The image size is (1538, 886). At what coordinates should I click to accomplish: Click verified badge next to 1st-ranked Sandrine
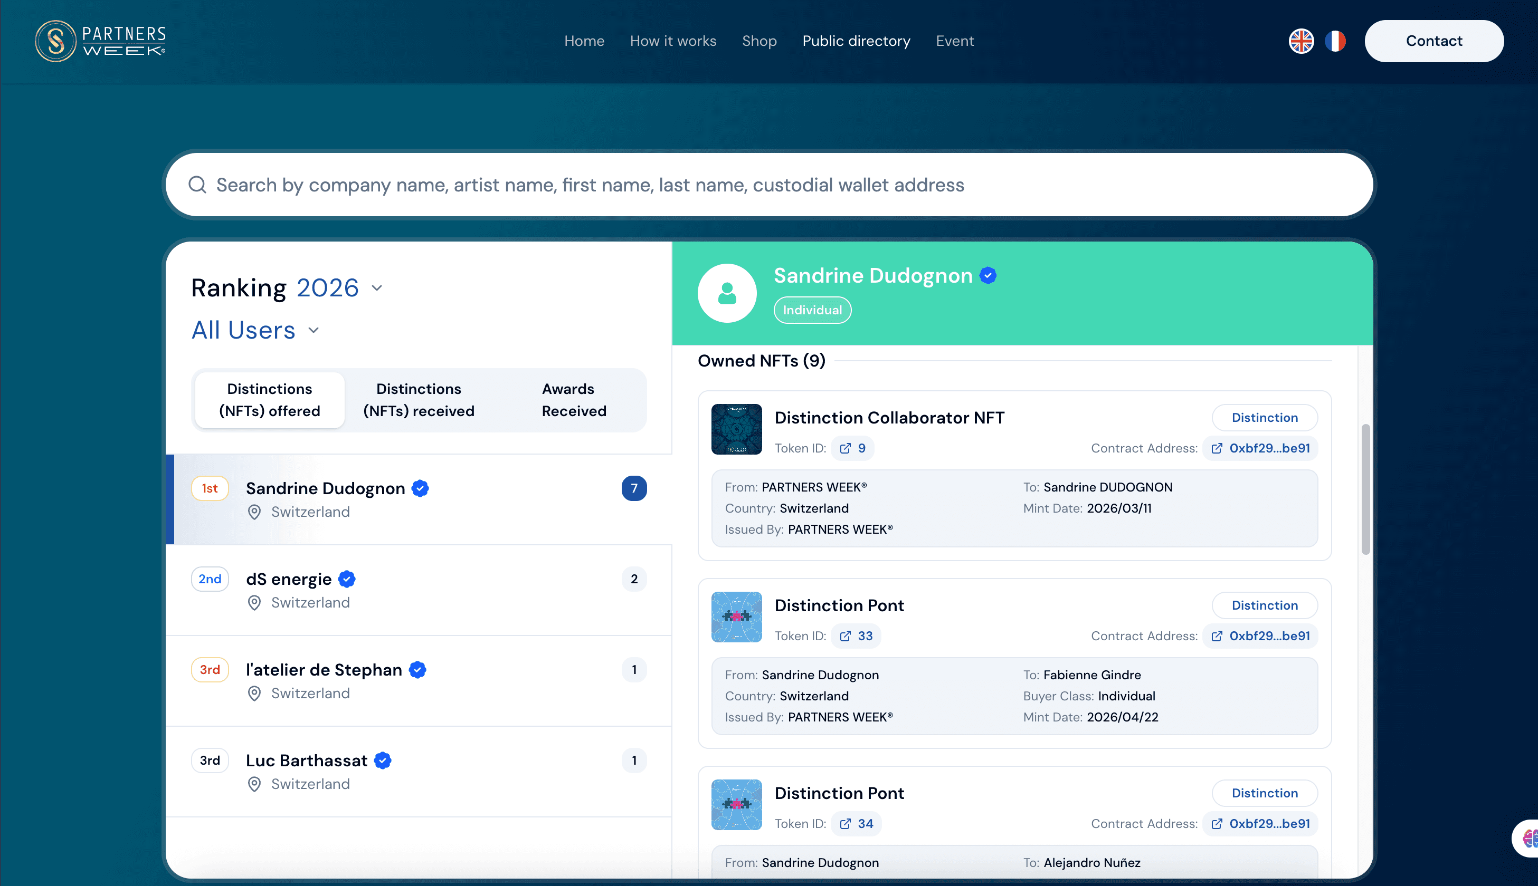pyautogui.click(x=420, y=488)
